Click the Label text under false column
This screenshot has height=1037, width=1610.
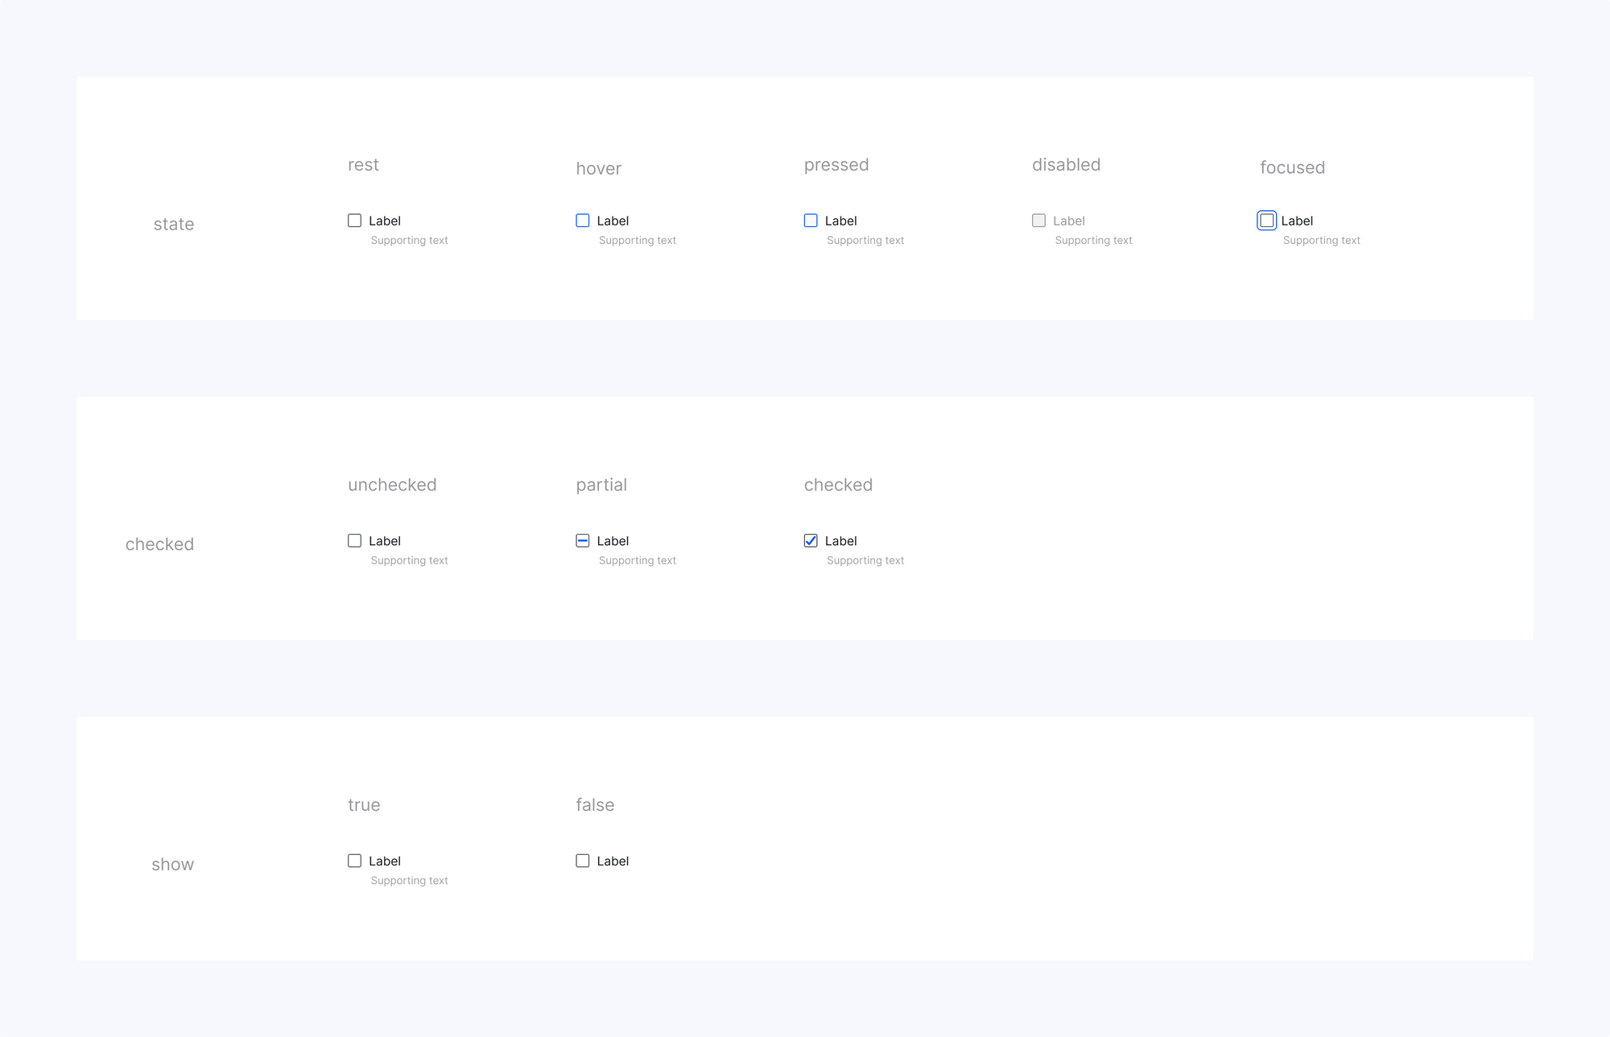(613, 861)
